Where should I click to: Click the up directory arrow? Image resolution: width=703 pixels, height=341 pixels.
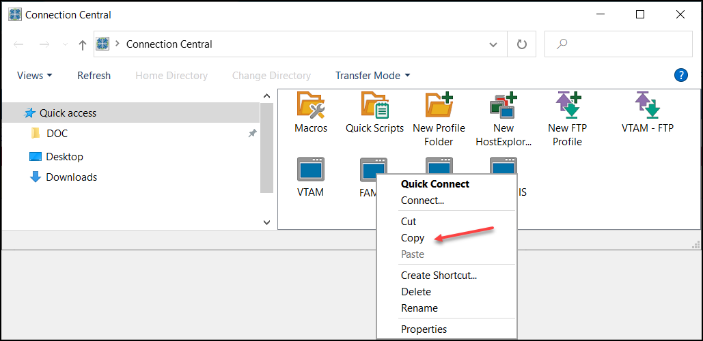pos(82,44)
